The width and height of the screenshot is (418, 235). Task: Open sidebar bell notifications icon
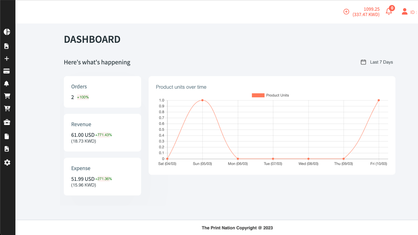click(x=7, y=84)
